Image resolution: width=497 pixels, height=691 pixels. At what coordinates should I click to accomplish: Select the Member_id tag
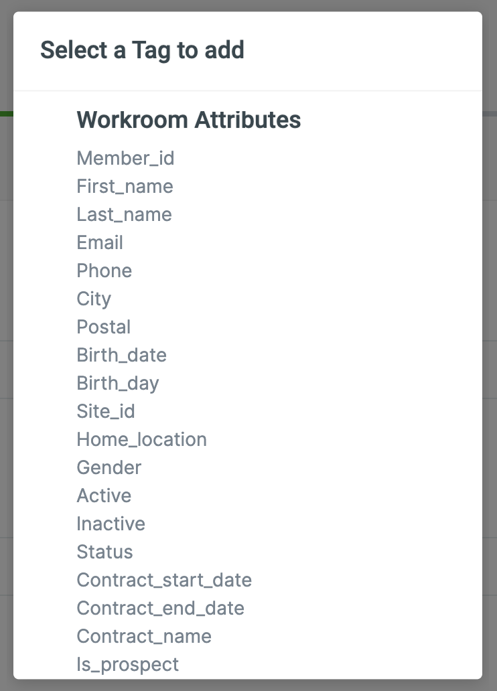click(125, 158)
